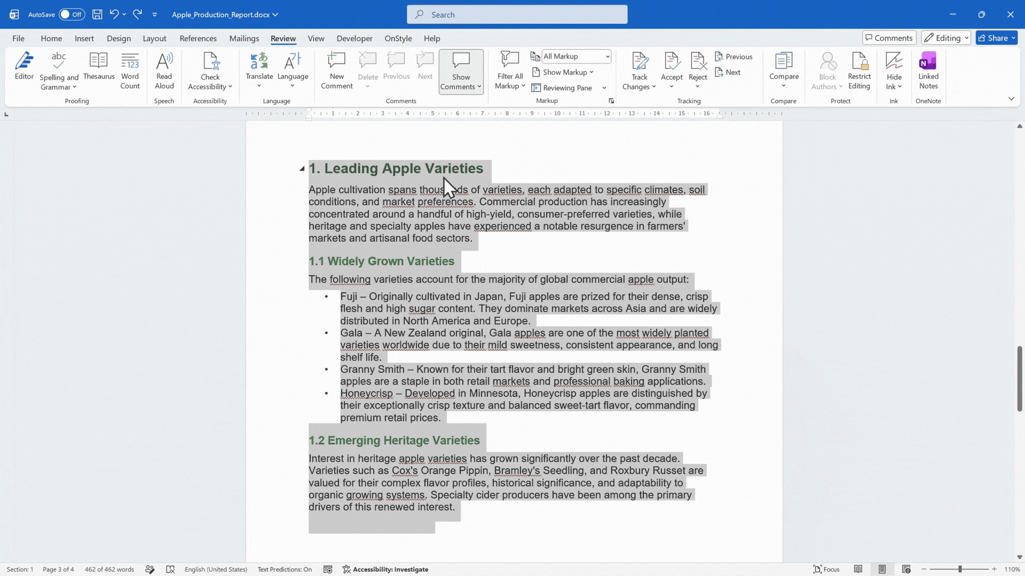Open the Share dropdown
1025x576 pixels.
point(997,38)
